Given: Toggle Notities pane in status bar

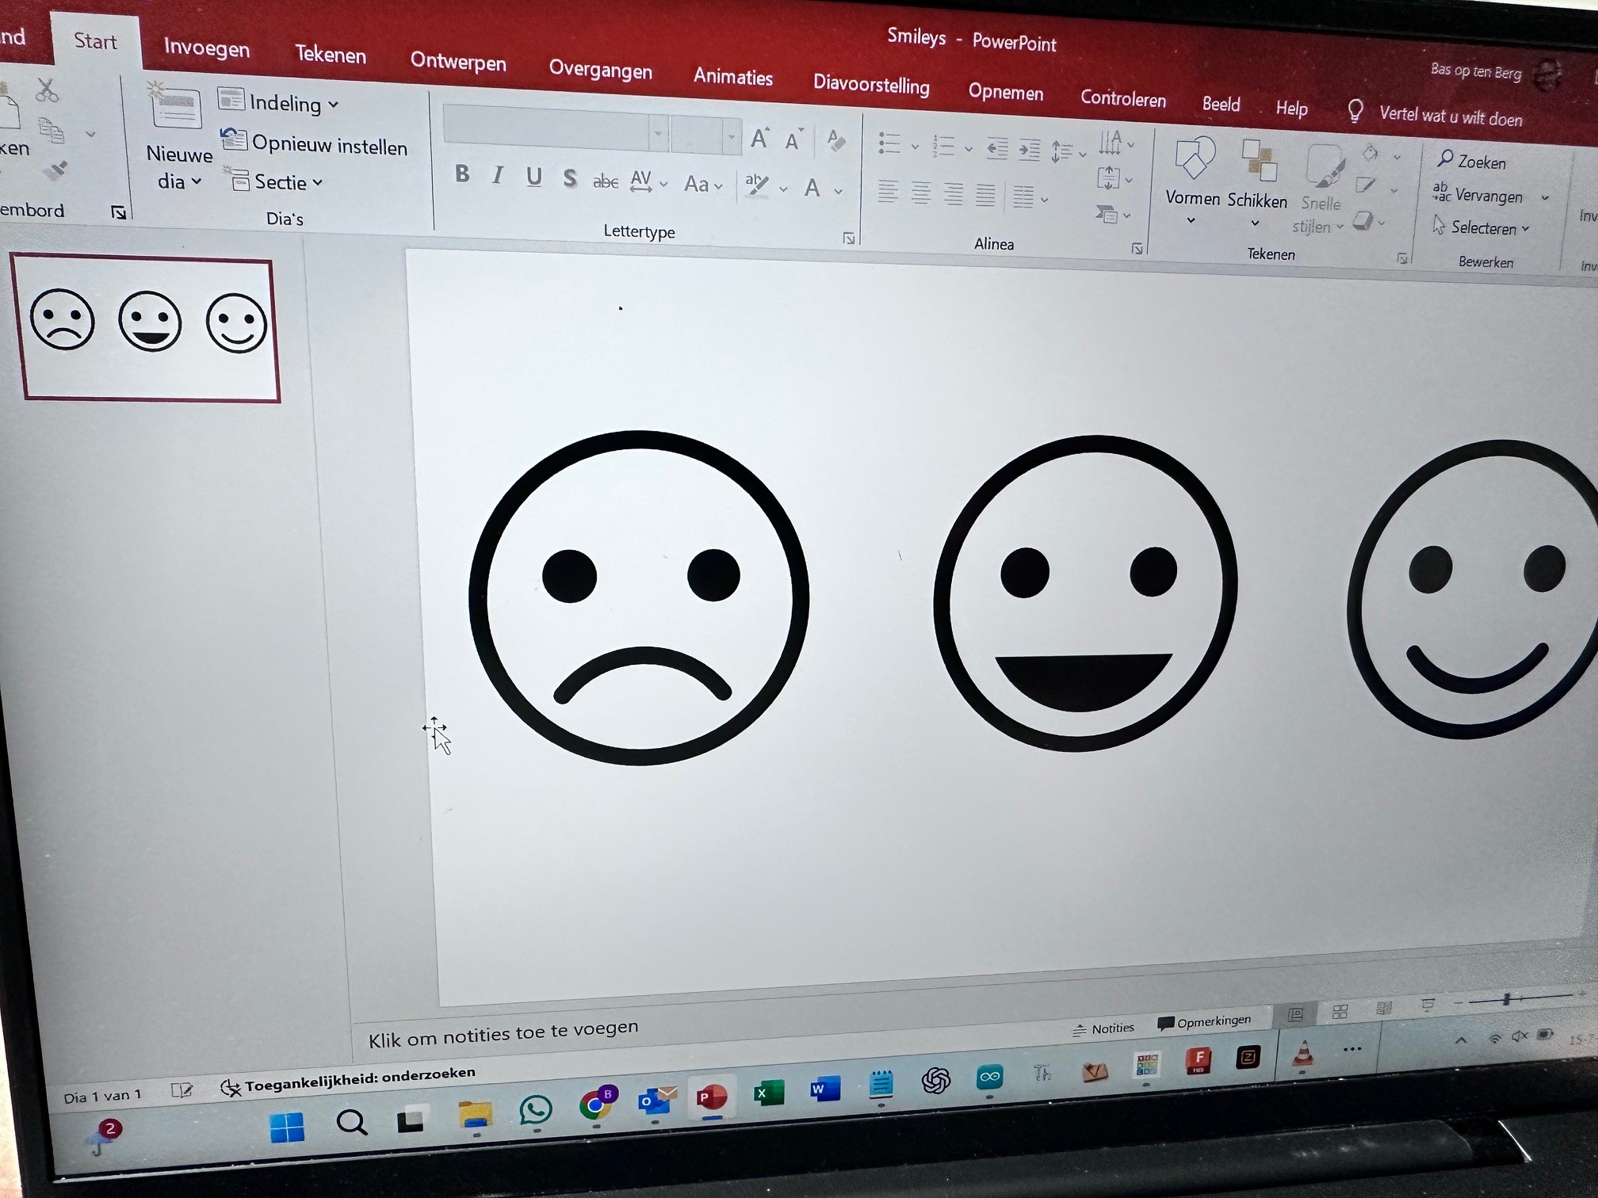Looking at the screenshot, I should pos(1103,1028).
